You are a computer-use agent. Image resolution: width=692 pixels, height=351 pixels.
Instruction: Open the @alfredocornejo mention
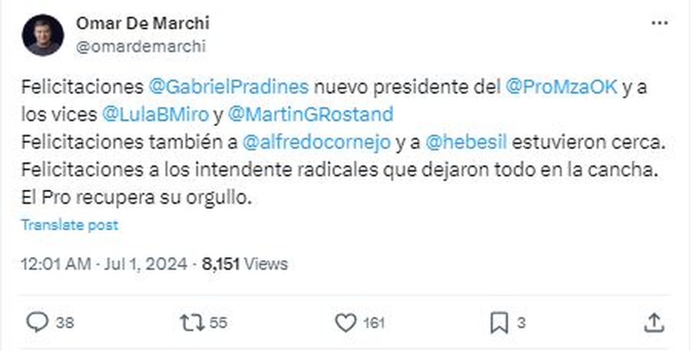317,144
